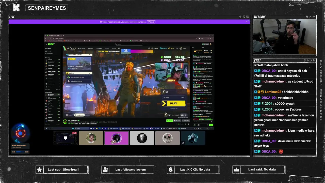
Task: Toggle Fill Squad OFF switch
Action: click(x=174, y=97)
